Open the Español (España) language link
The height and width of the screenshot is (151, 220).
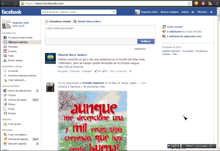[171, 51]
